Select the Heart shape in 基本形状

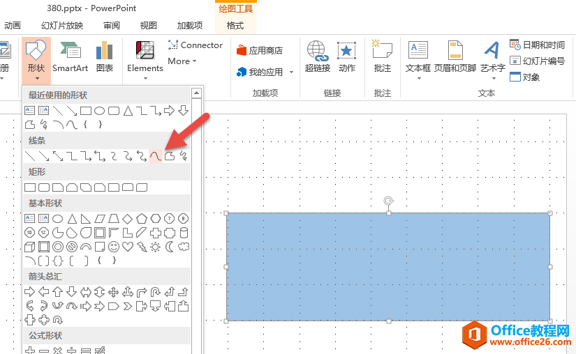coord(128,247)
